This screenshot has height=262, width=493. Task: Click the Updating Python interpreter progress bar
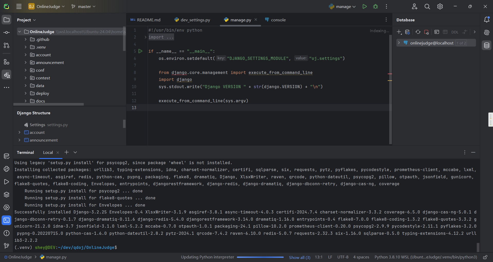click(x=260, y=257)
